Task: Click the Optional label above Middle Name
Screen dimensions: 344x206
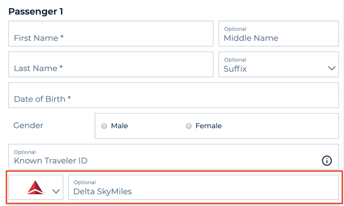Action: coord(235,29)
